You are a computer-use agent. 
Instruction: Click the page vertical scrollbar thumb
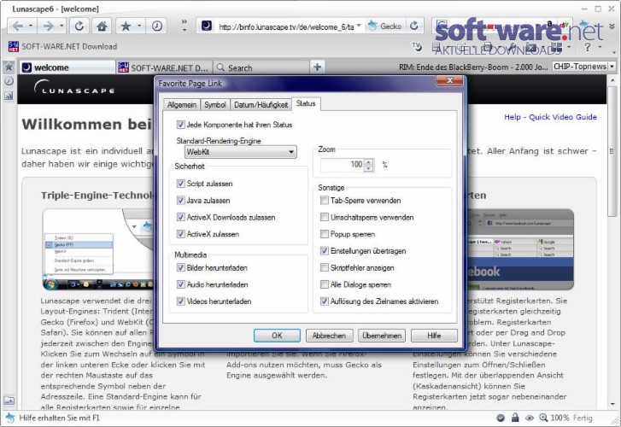[612, 150]
